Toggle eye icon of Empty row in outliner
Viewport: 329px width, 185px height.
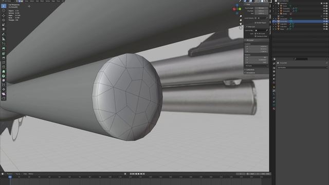point(324,14)
